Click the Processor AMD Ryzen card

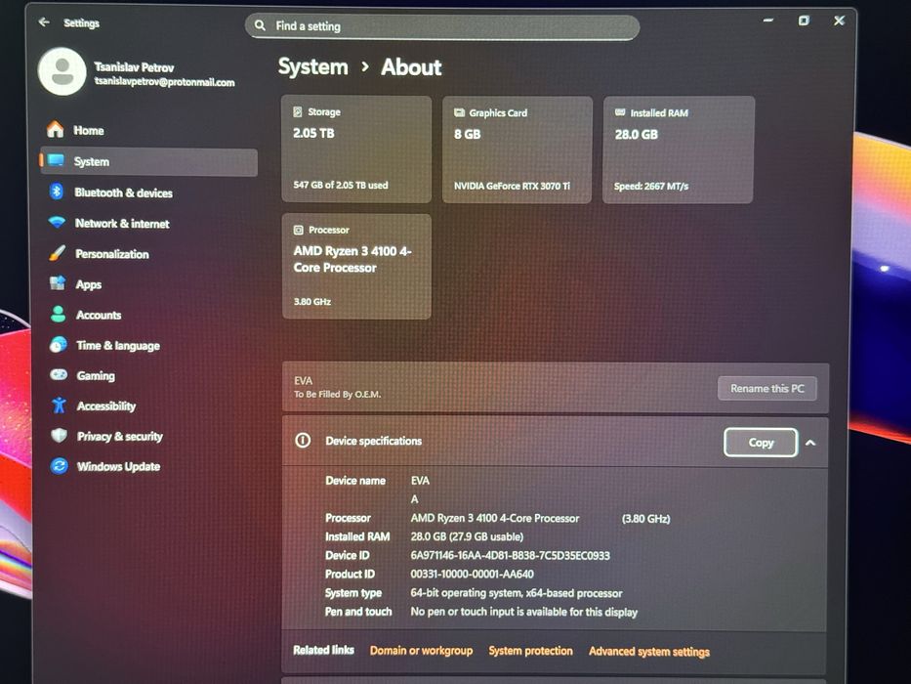(356, 267)
